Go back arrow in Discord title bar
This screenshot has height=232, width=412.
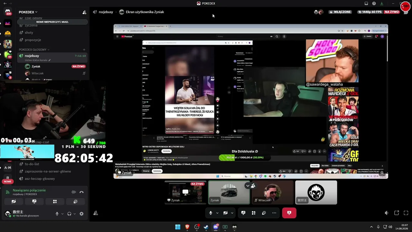coord(5,4)
